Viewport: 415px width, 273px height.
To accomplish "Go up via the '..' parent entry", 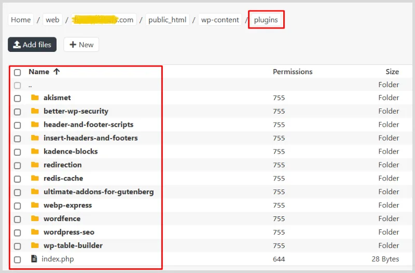I will (30, 85).
